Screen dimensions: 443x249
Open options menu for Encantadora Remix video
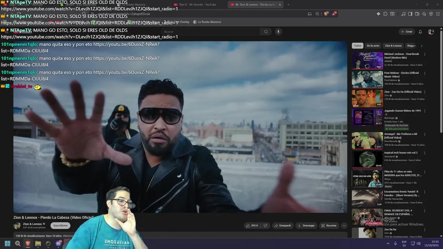coord(425,192)
